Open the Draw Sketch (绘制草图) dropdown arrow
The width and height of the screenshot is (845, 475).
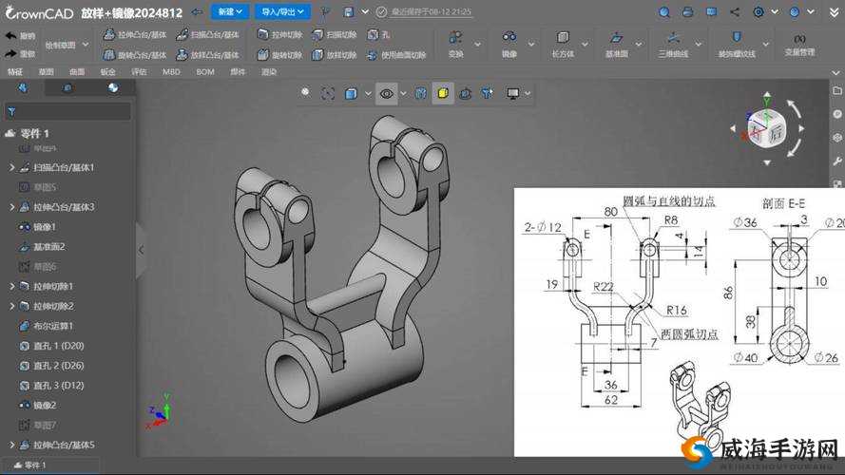point(86,45)
